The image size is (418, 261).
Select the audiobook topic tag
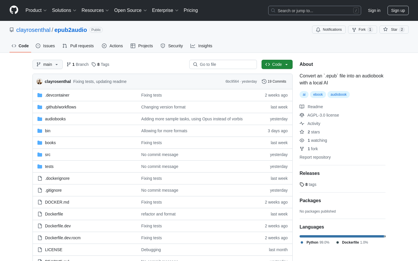click(x=338, y=95)
